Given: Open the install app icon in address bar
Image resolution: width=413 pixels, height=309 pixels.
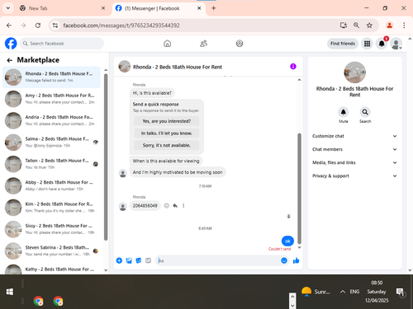Looking at the screenshot, I should coord(344,26).
